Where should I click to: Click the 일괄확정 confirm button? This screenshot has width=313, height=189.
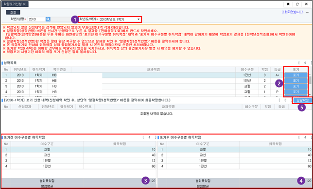tap(303, 100)
